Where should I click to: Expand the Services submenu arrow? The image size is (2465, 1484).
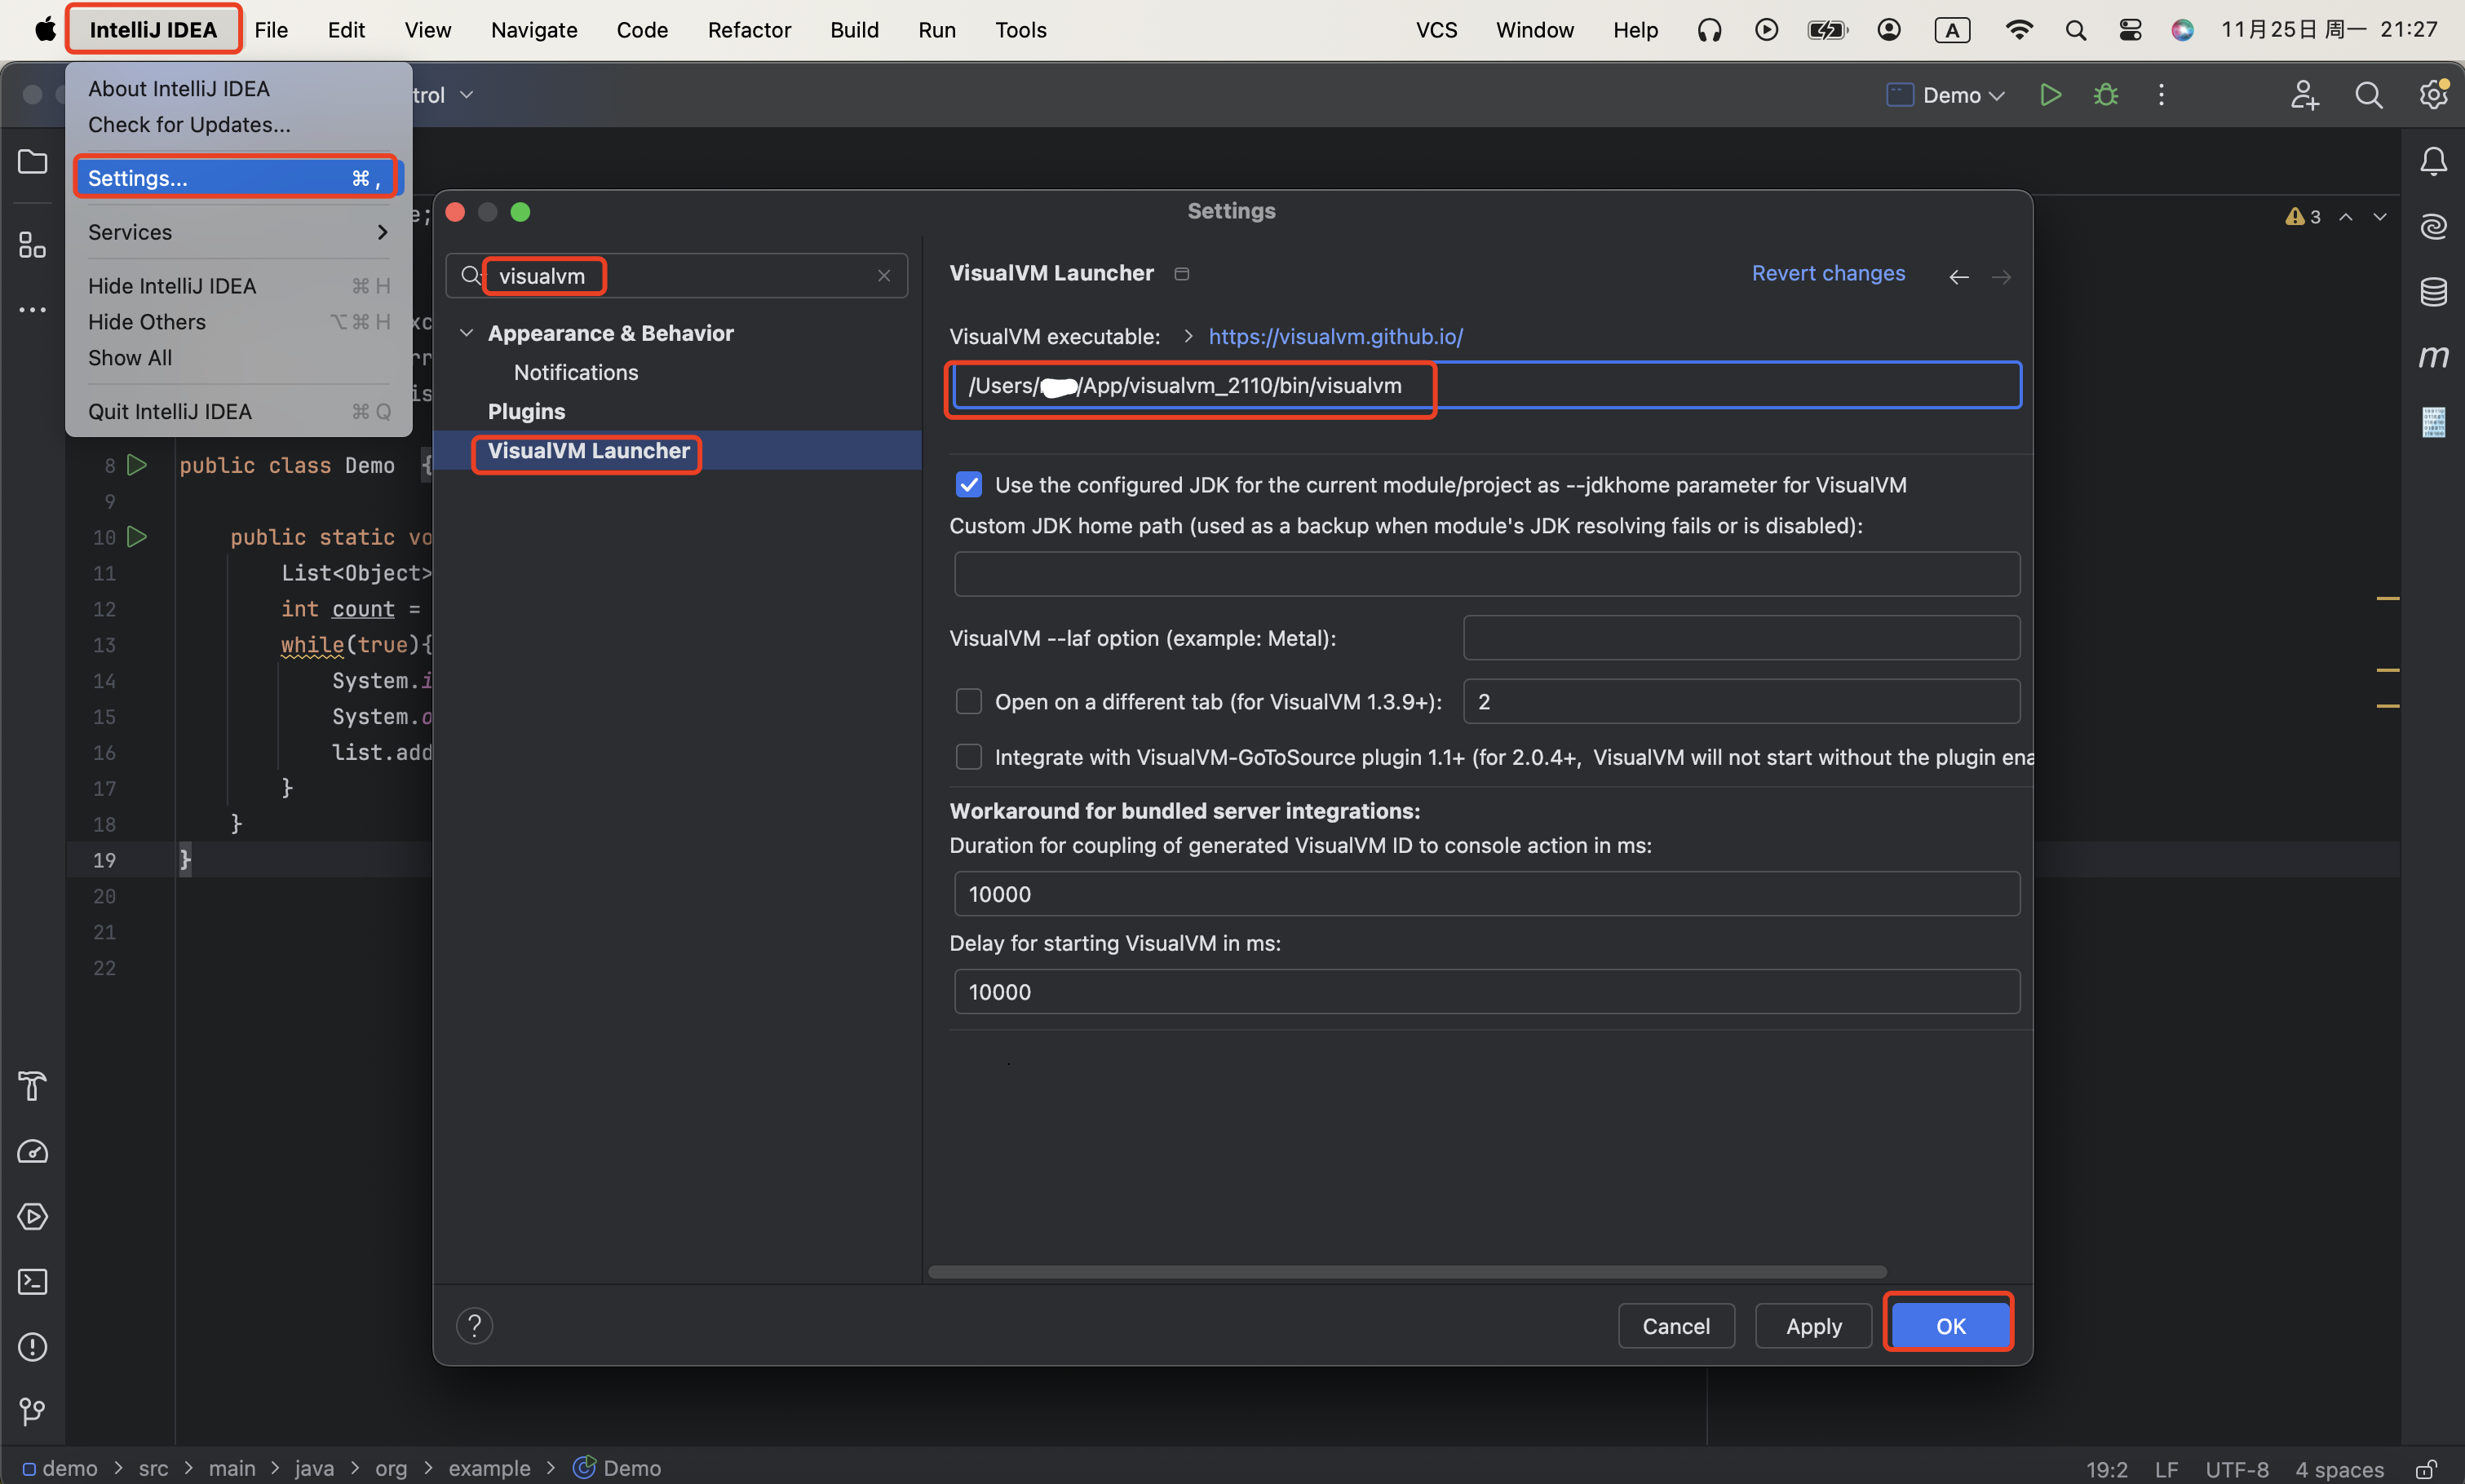click(381, 232)
